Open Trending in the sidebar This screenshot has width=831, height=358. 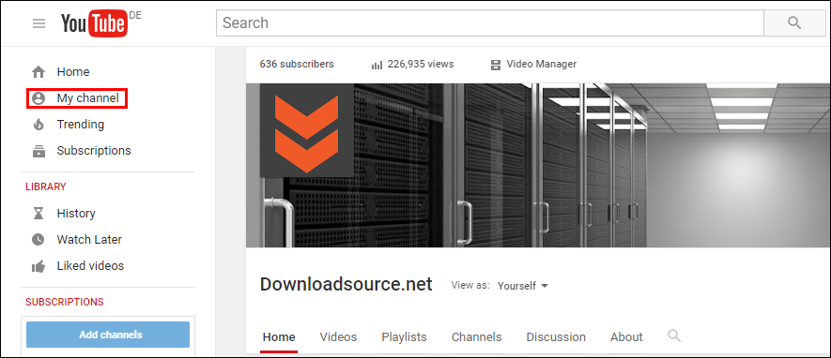tap(81, 125)
